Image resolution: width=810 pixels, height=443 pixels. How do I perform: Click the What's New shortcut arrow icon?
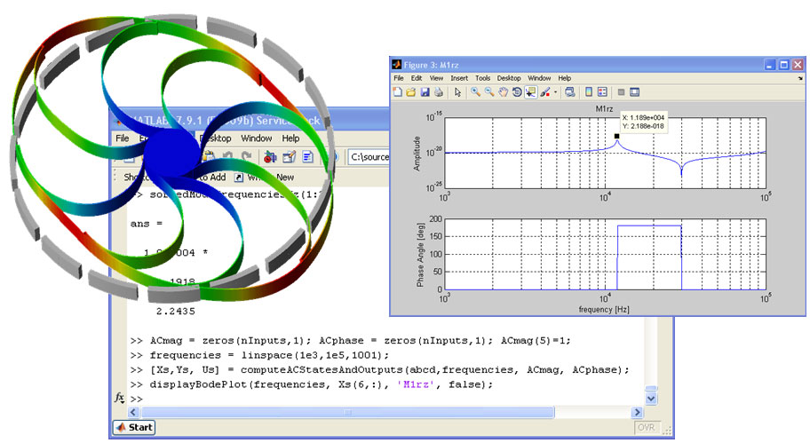pyautogui.click(x=239, y=177)
